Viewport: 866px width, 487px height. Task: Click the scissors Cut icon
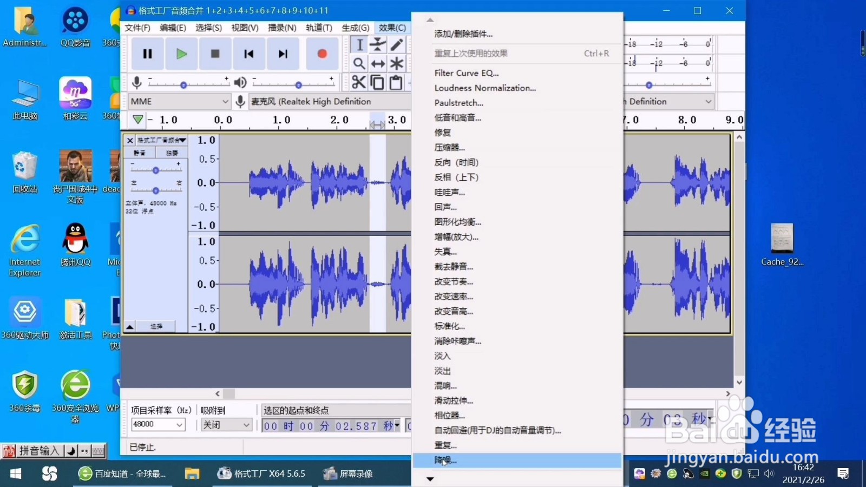(358, 82)
